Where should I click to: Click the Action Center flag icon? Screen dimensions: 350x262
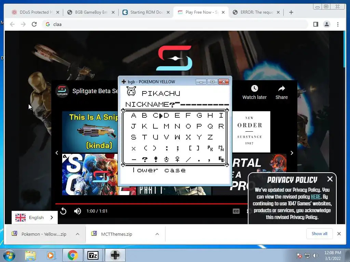pyautogui.click(x=299, y=256)
